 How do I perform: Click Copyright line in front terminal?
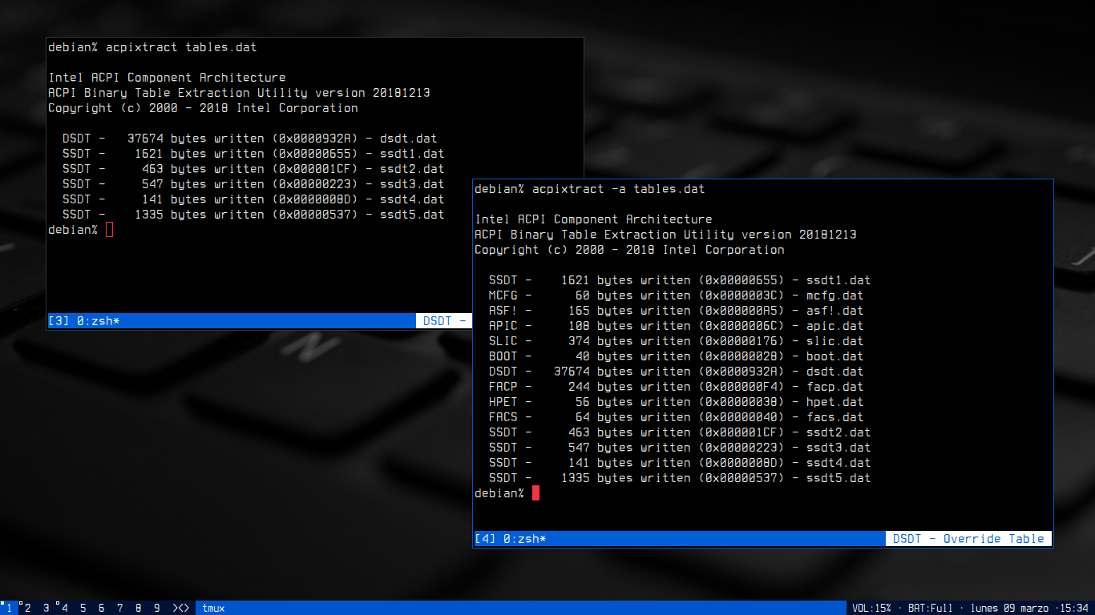click(x=629, y=250)
